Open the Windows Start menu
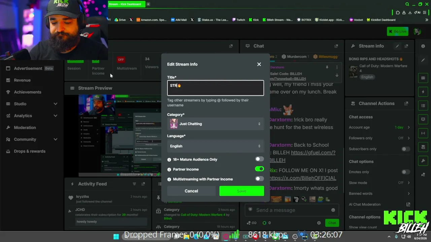Viewport: 431px width, 242px height. [116, 237]
